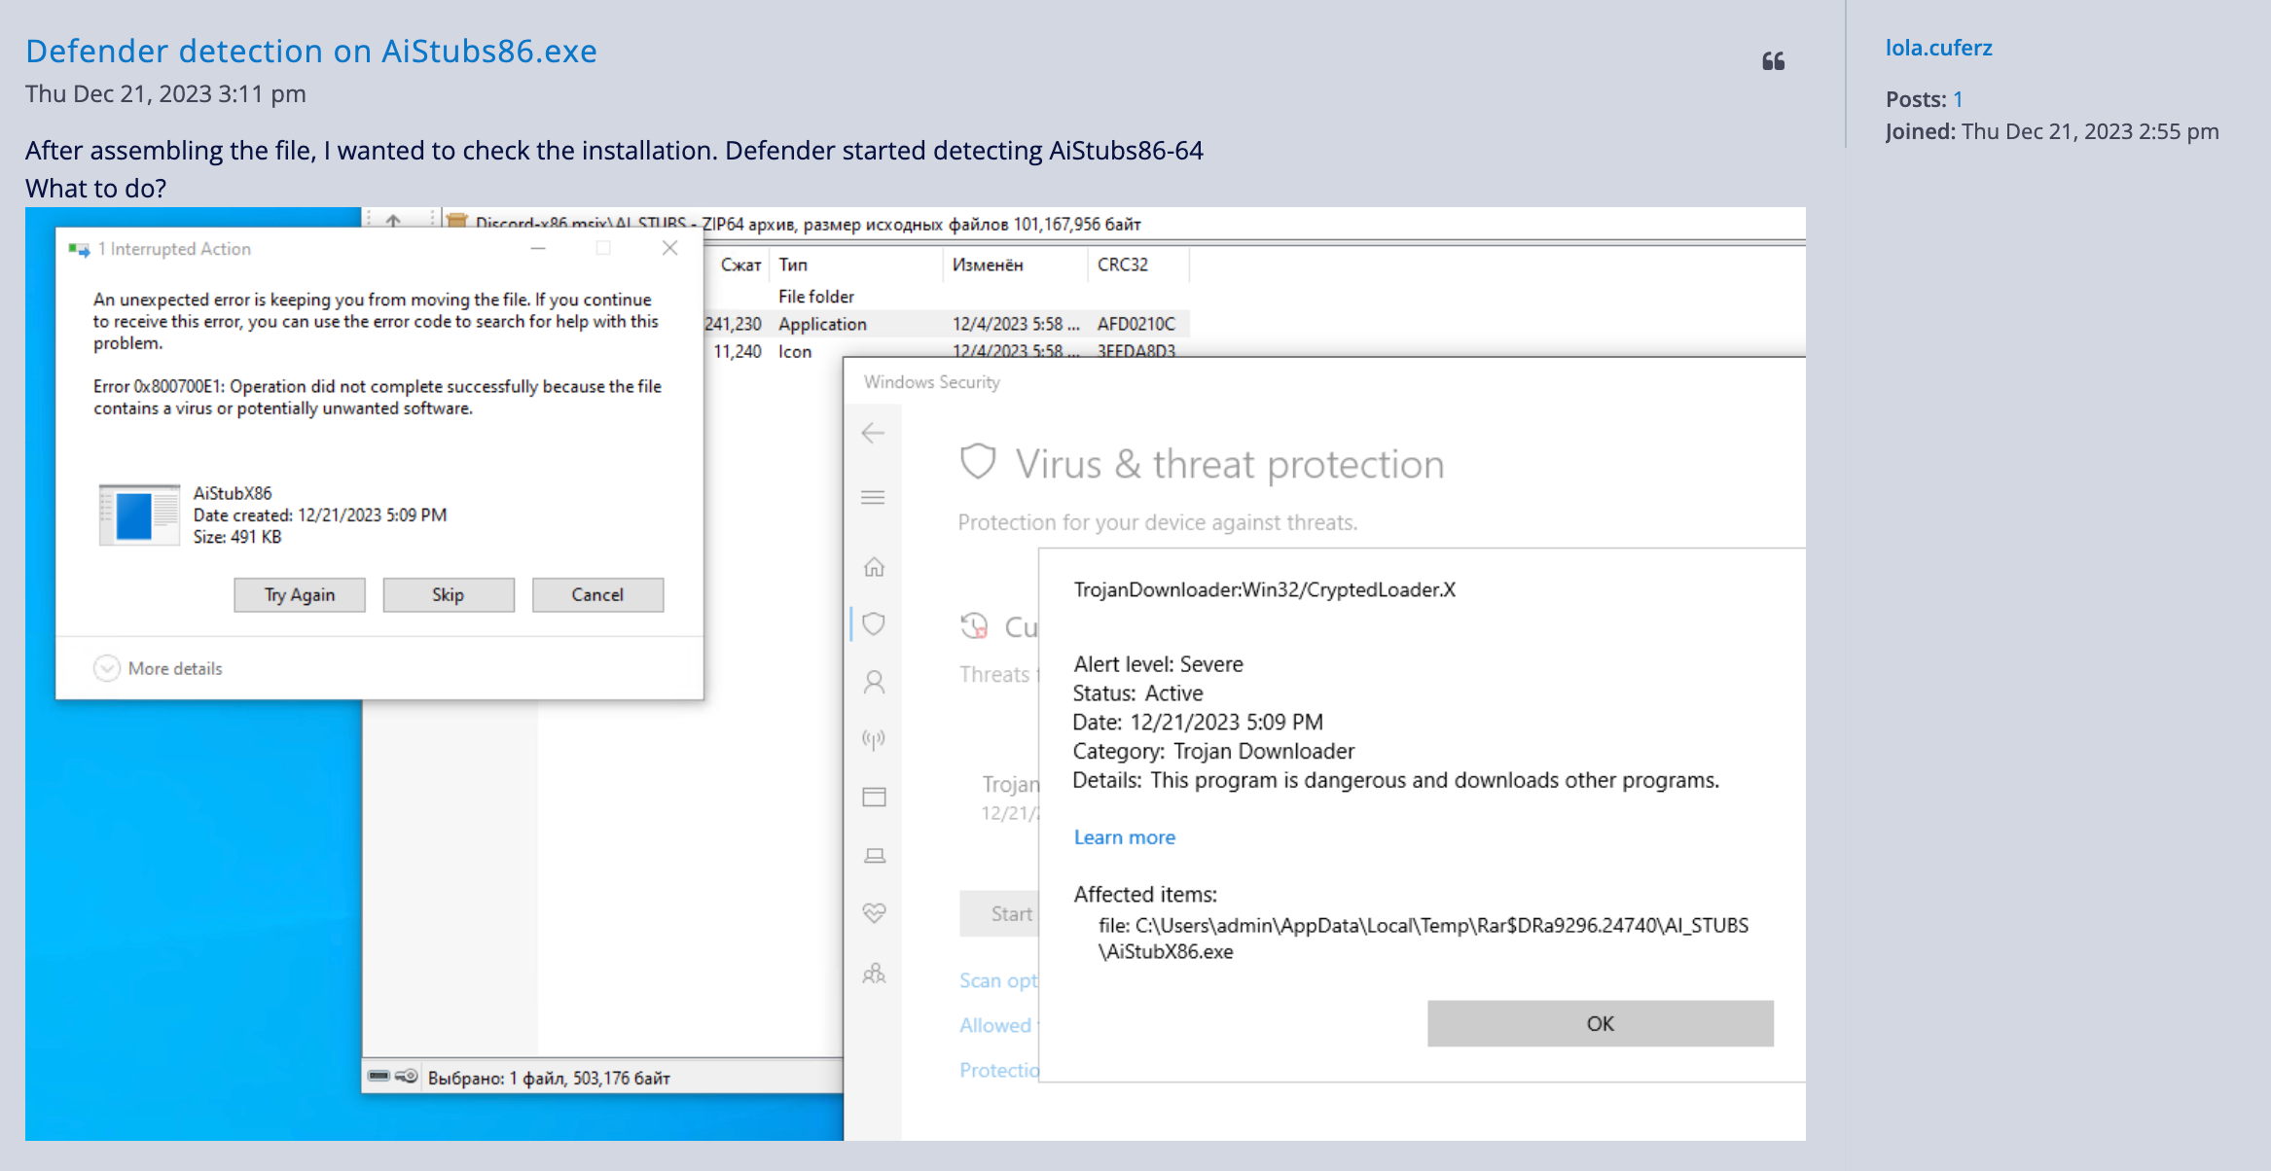The width and height of the screenshot is (2271, 1171).
Task: Click the archive icon in path bar
Action: pos(457,221)
